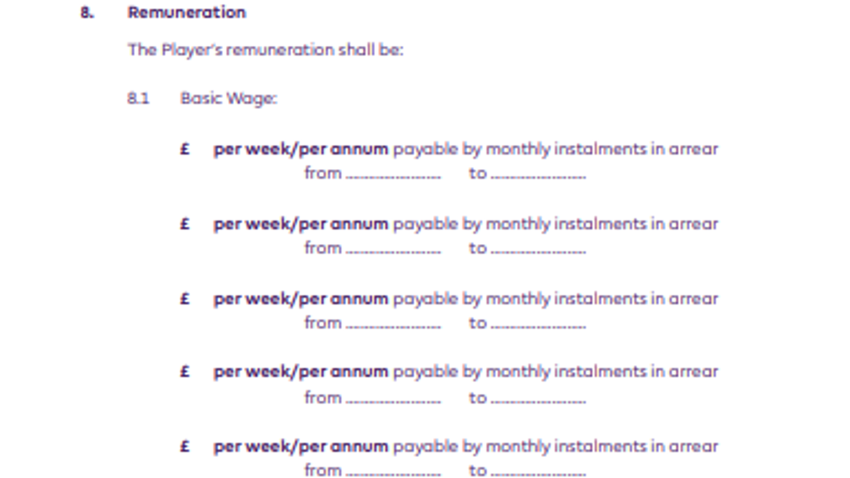The width and height of the screenshot is (850, 478).
Task: Click the third wage entry's "to" date blank
Action: pyautogui.click(x=538, y=324)
